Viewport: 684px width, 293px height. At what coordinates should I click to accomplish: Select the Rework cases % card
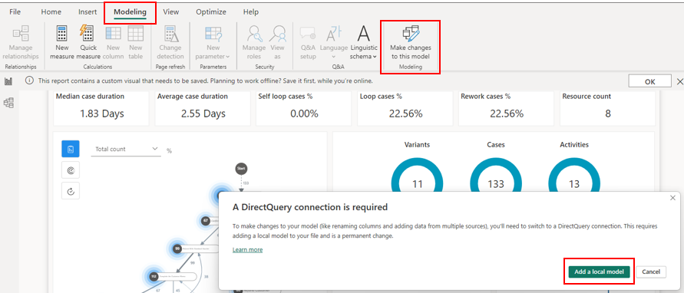click(506, 108)
